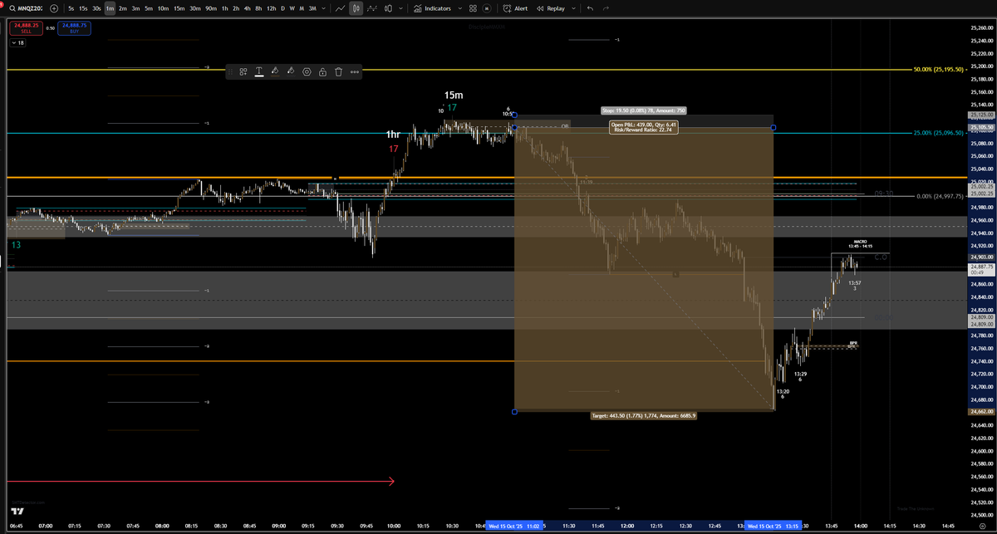
Task: Select the candlestick chart style
Action: (x=356, y=8)
